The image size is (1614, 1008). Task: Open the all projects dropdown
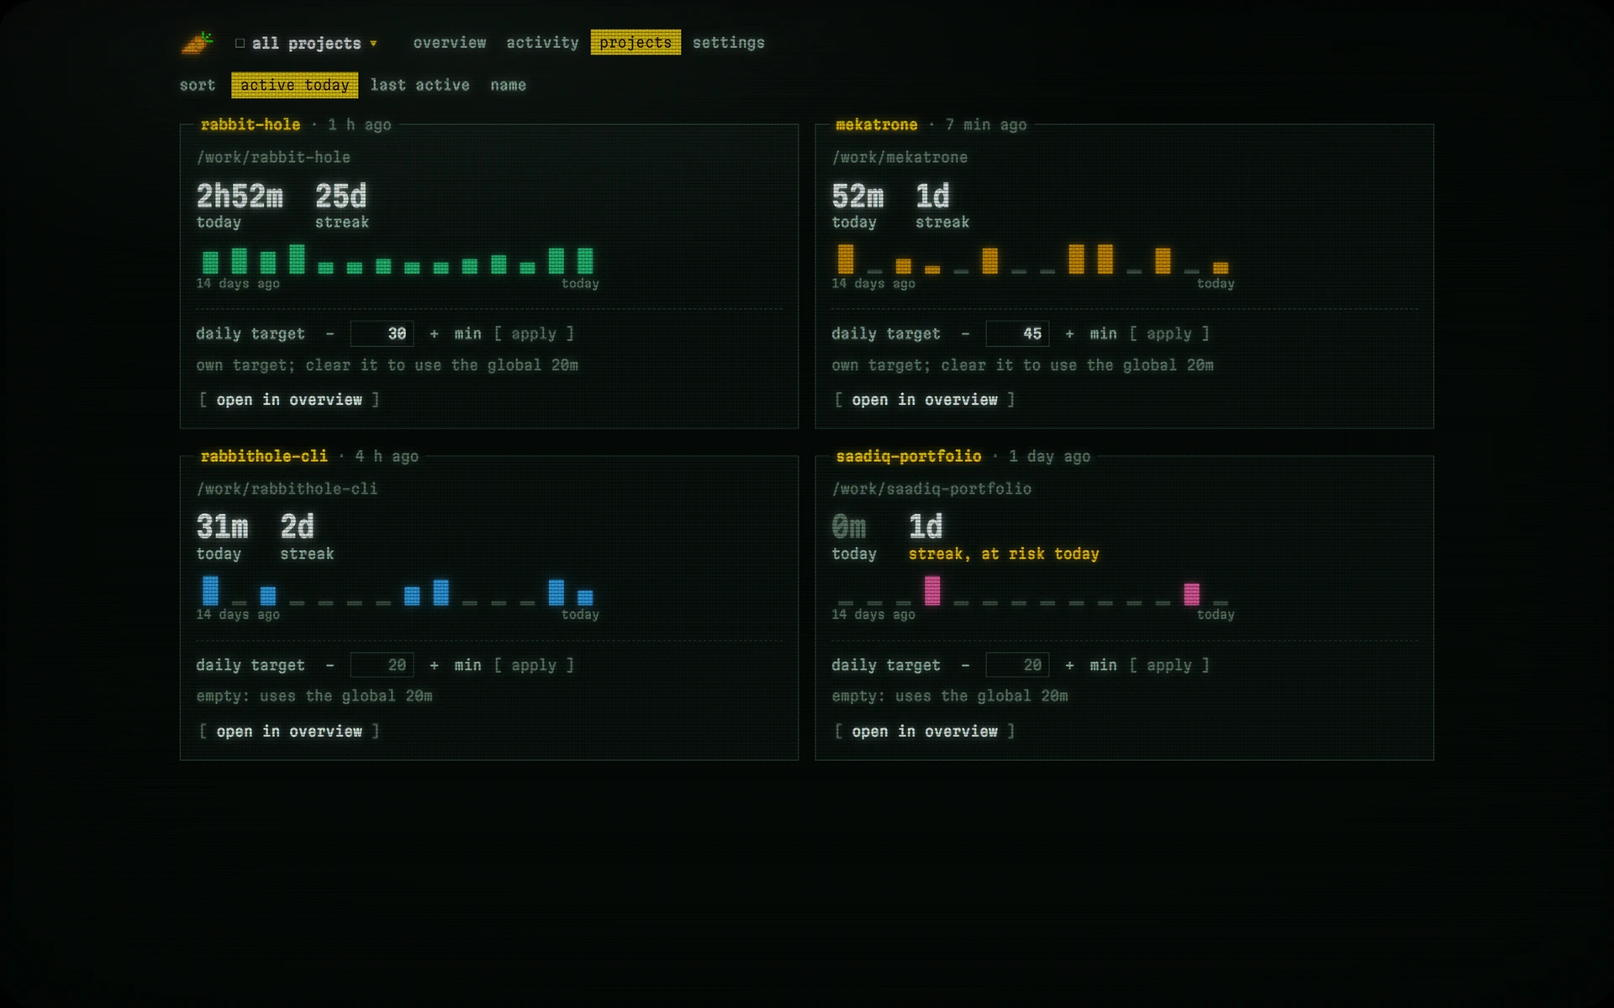tap(307, 43)
